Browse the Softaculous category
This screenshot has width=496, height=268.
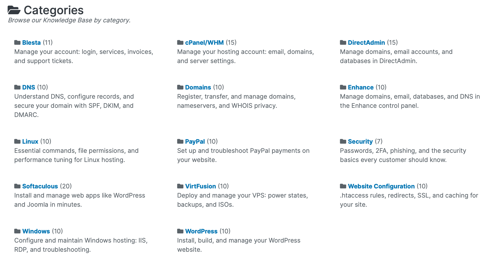pos(40,186)
